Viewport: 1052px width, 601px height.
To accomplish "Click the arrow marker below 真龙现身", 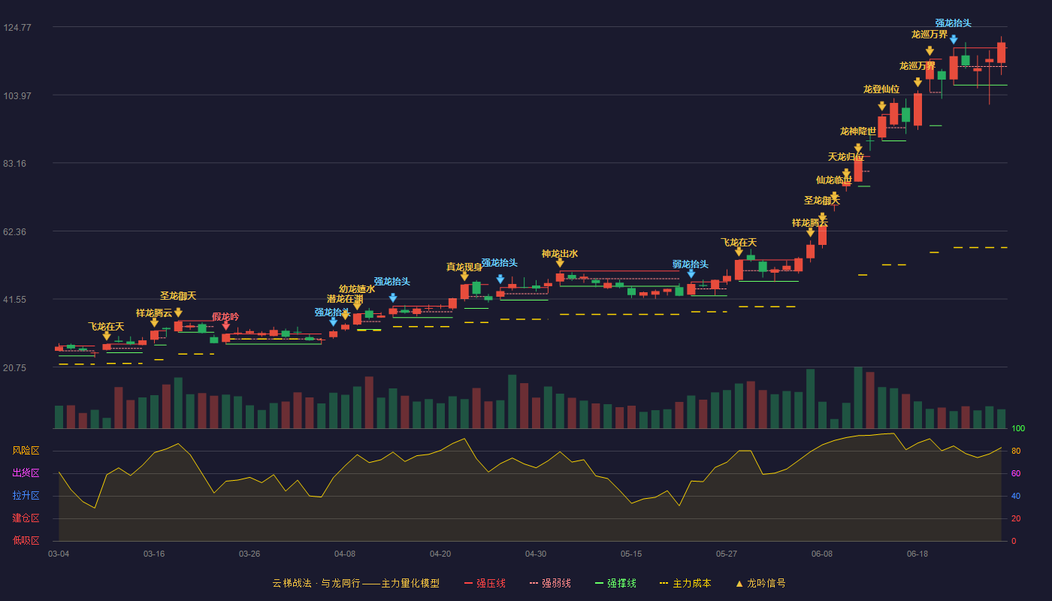I will (x=464, y=276).
